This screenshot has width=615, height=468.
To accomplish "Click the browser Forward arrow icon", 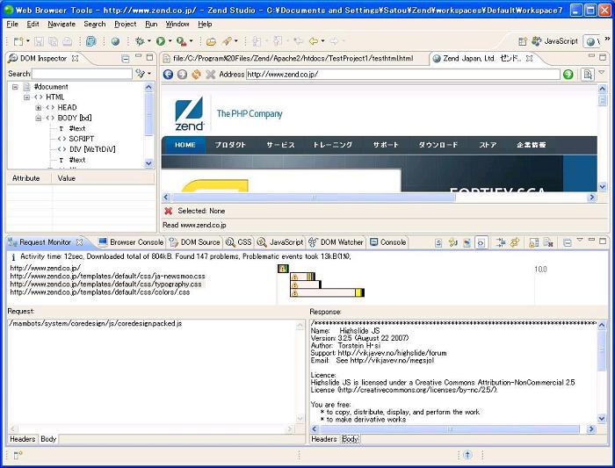I will 182,75.
